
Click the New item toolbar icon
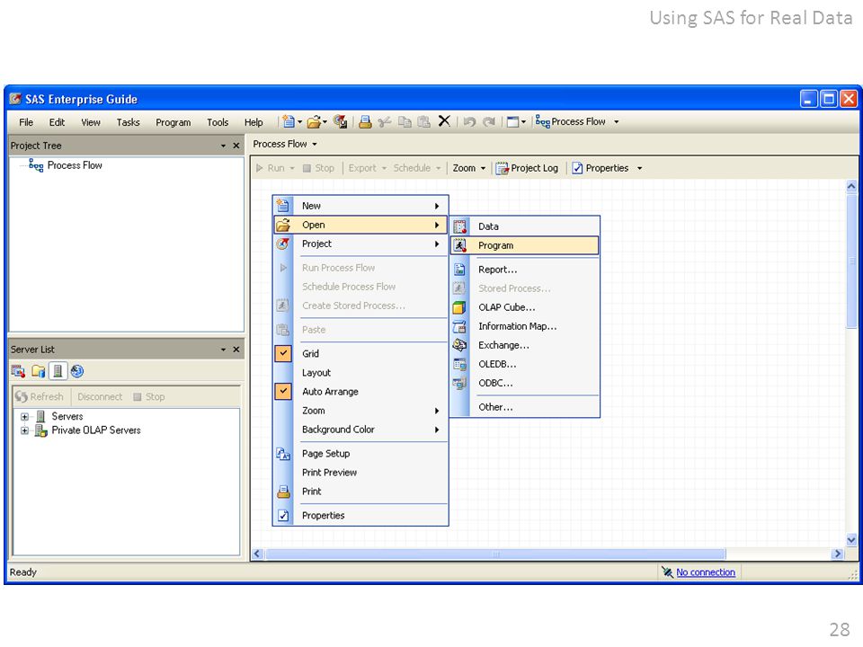point(289,121)
